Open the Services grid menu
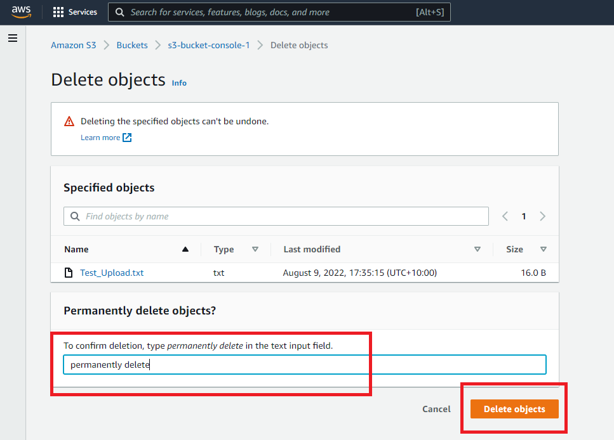The height and width of the screenshot is (440, 614). (x=58, y=12)
